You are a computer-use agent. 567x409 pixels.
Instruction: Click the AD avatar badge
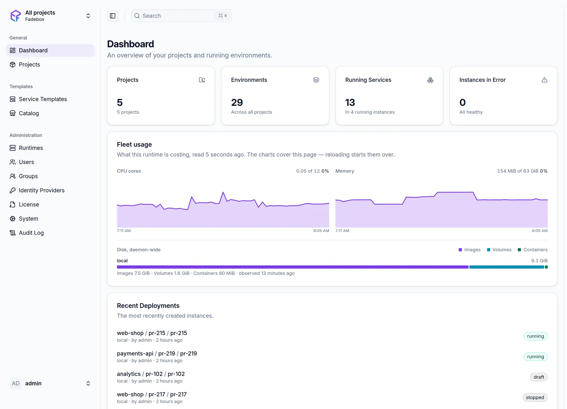point(16,384)
